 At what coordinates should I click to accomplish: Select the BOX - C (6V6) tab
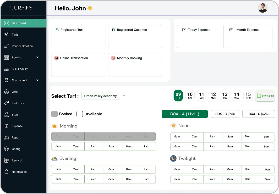pos(259,114)
